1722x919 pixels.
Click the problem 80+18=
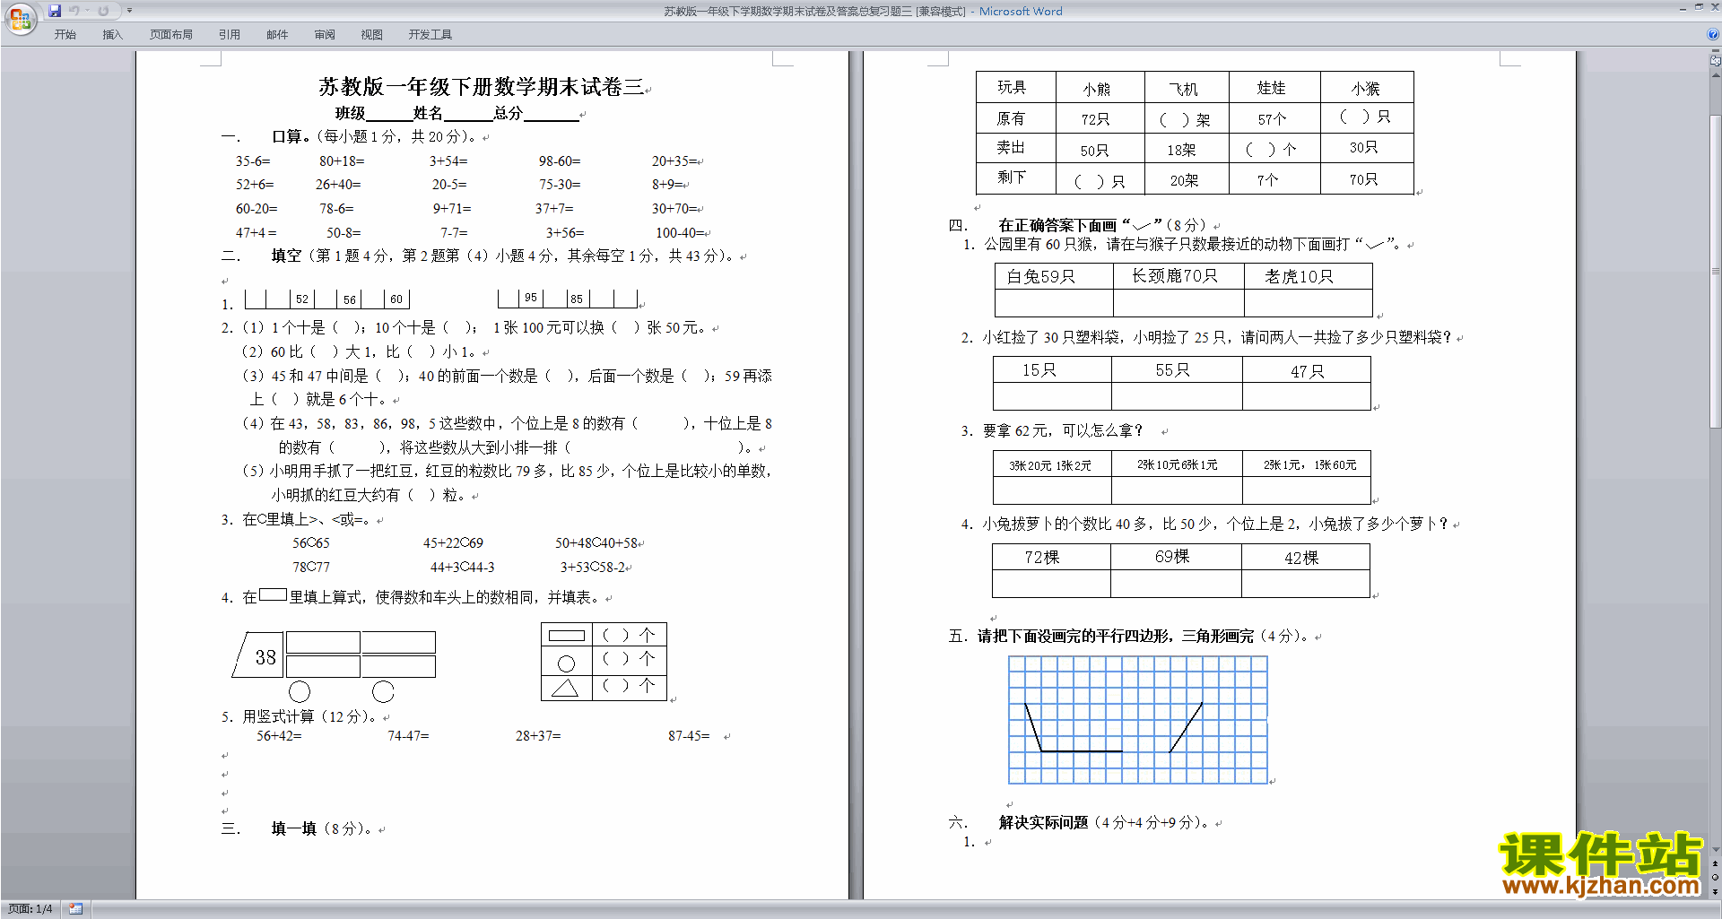(x=342, y=161)
